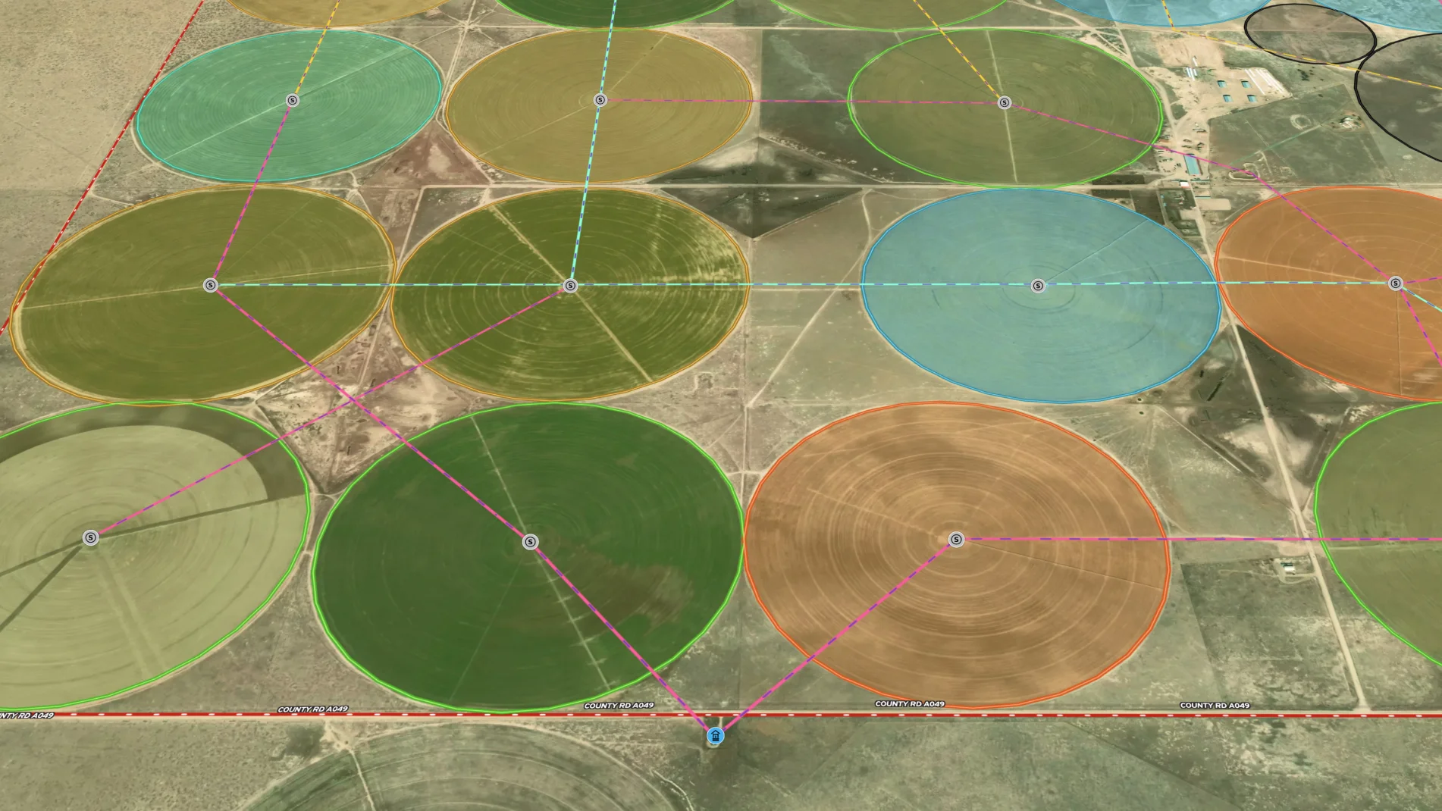
Task: Click the S marker where cyan and pink lines meet
Action: (570, 286)
